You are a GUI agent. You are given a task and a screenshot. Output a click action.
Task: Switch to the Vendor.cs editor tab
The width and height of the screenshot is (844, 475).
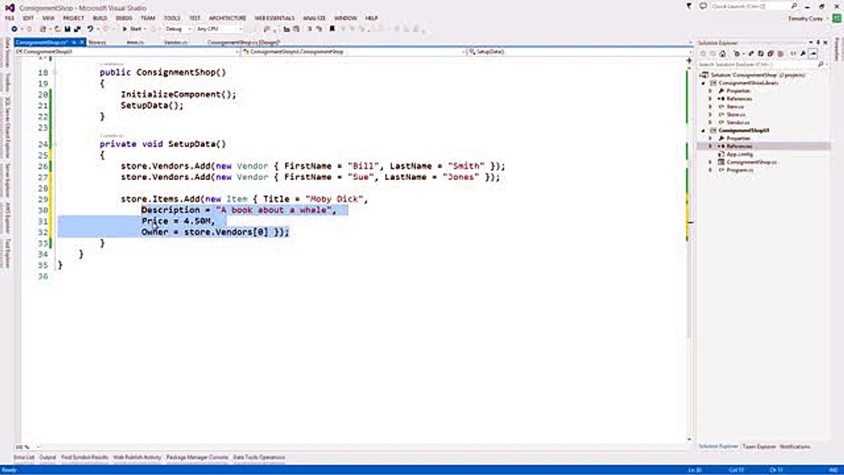tap(175, 42)
